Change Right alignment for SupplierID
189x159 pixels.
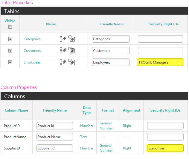127,148
